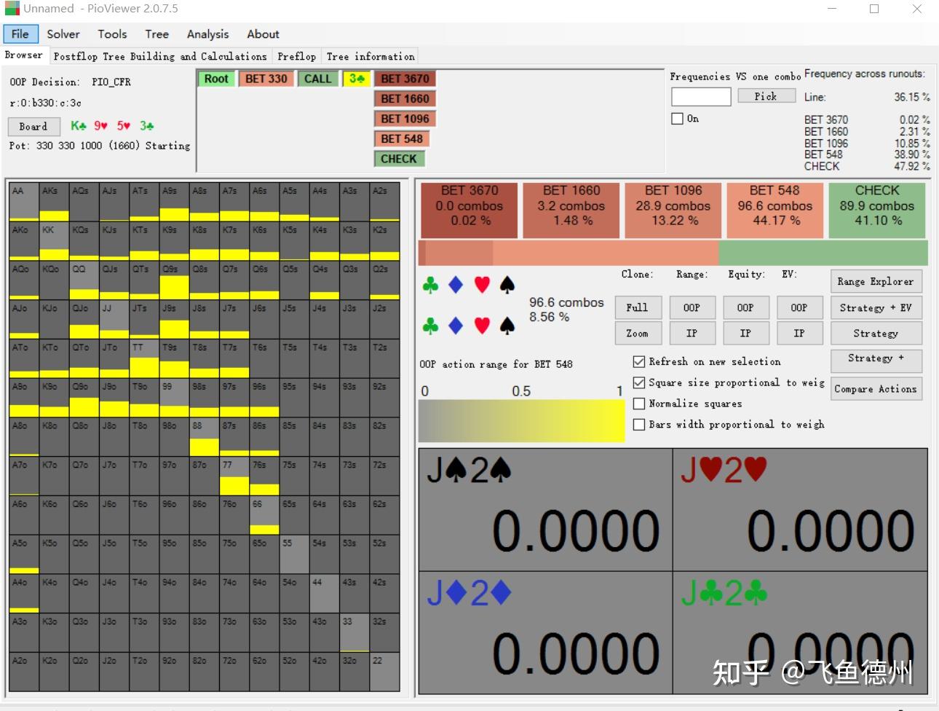Select the green CHECK summary box
Screen dimensions: 939x711
pos(877,210)
